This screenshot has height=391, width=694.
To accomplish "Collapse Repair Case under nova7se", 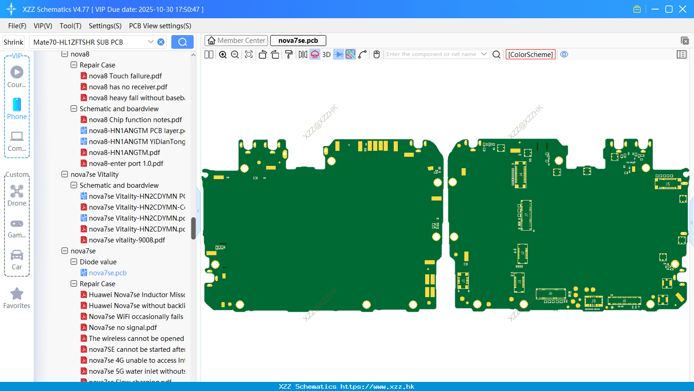I will (74, 283).
